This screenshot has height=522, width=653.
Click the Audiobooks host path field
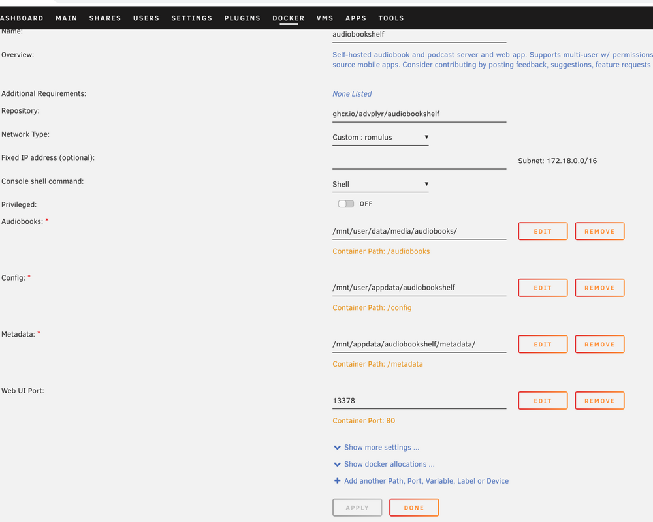click(419, 232)
